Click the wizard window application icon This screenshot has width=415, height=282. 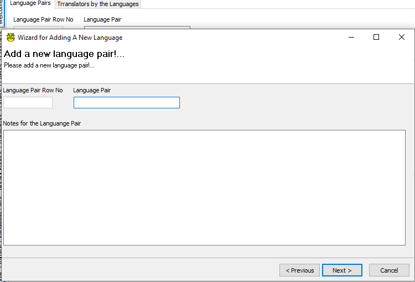11,37
